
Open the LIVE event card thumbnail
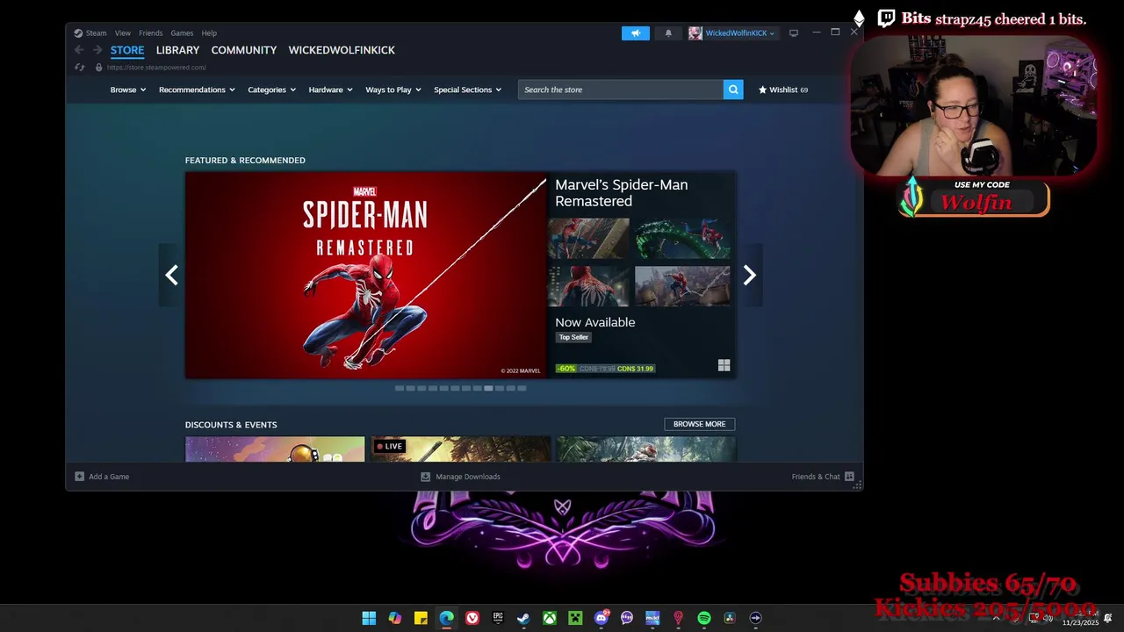click(461, 449)
